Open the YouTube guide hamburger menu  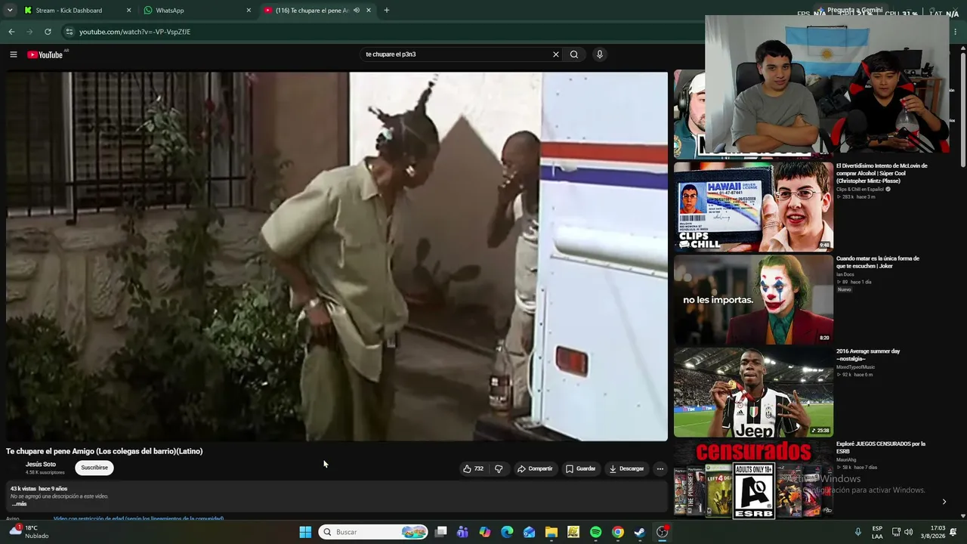click(x=13, y=54)
